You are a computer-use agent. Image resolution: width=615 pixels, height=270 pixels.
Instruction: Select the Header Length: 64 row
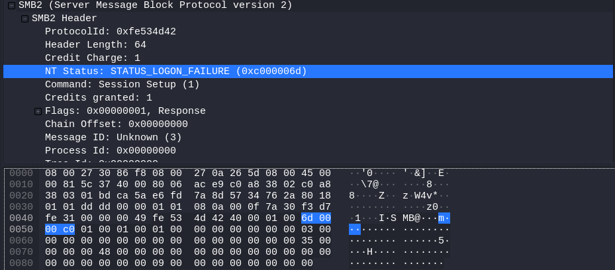point(95,45)
